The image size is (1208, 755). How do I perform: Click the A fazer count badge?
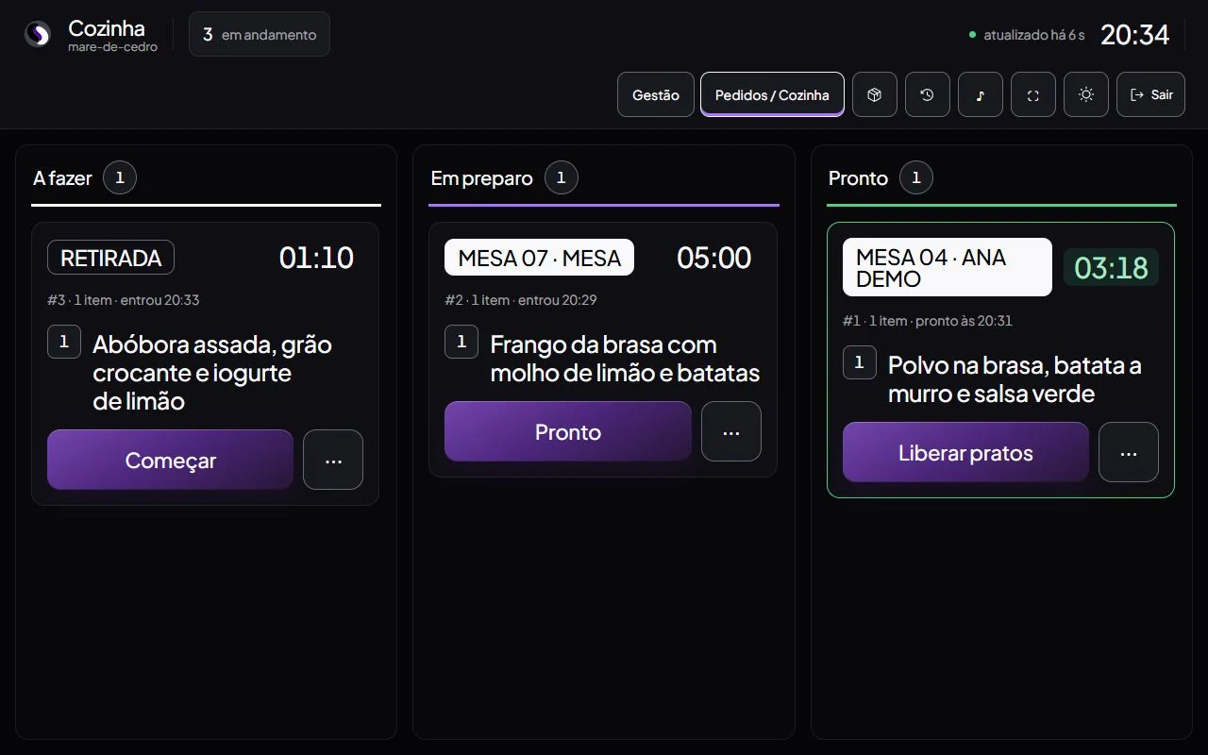(x=120, y=177)
